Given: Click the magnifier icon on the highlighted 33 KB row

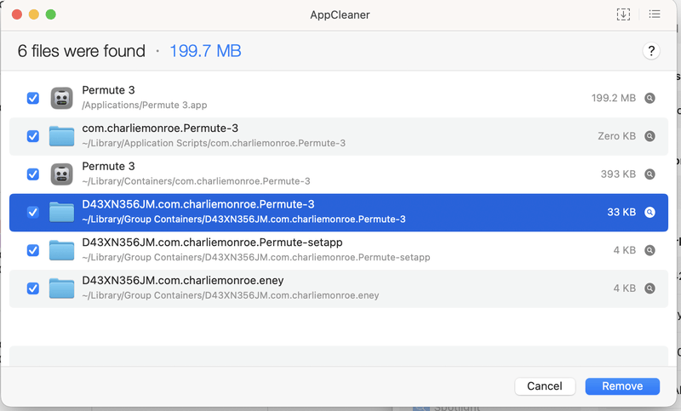Looking at the screenshot, I should pyautogui.click(x=650, y=213).
